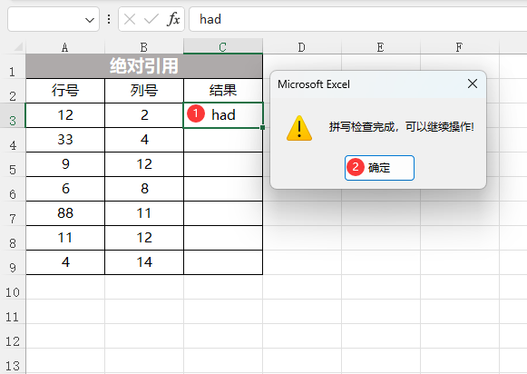
Task: Select column F header
Action: pos(460,47)
